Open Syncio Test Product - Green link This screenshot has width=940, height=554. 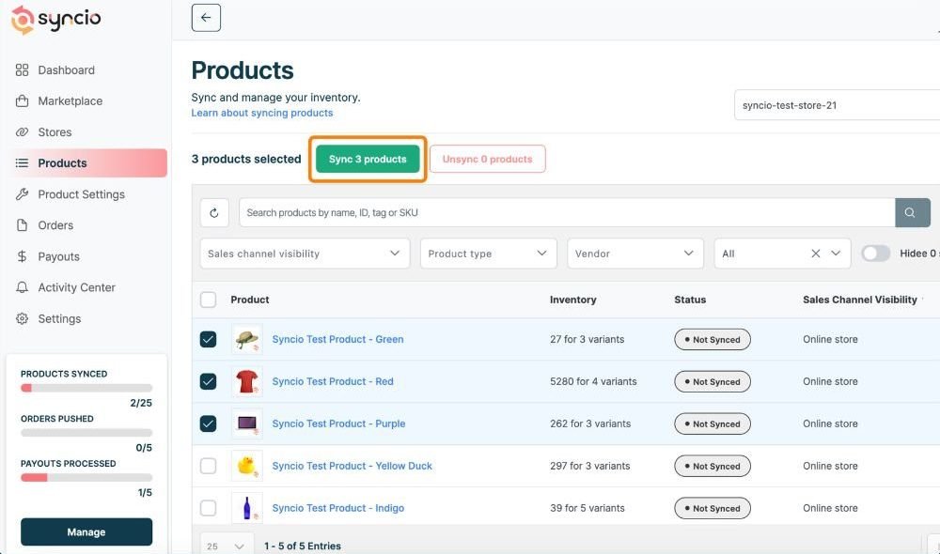pos(337,339)
